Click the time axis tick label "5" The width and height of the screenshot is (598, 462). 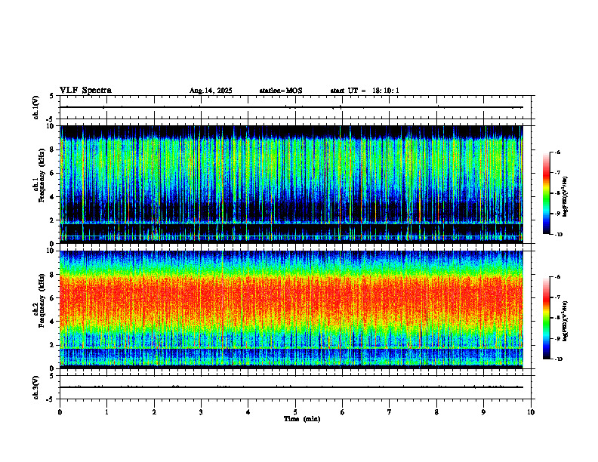tap(295, 412)
